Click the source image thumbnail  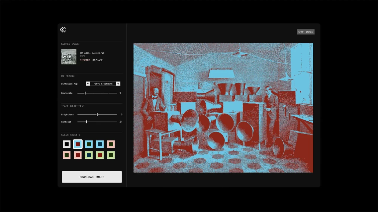click(x=69, y=57)
